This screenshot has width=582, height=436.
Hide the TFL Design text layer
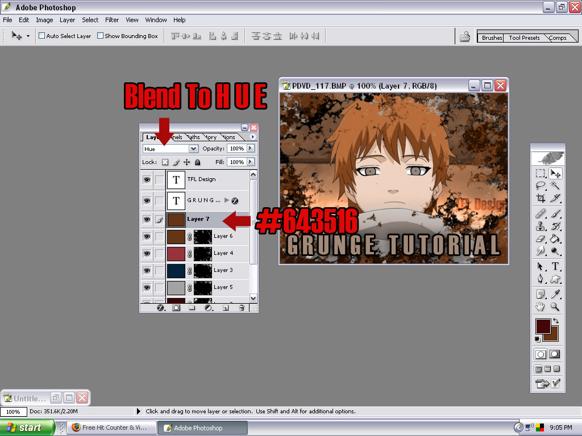[x=147, y=180]
